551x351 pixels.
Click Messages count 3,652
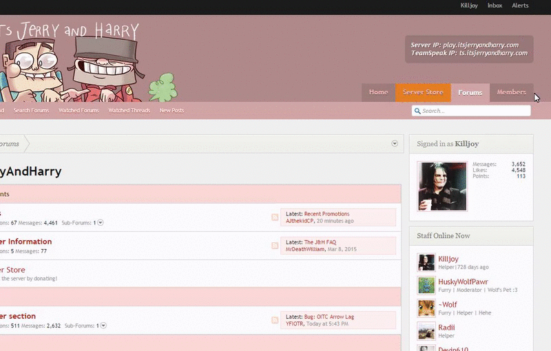point(519,164)
